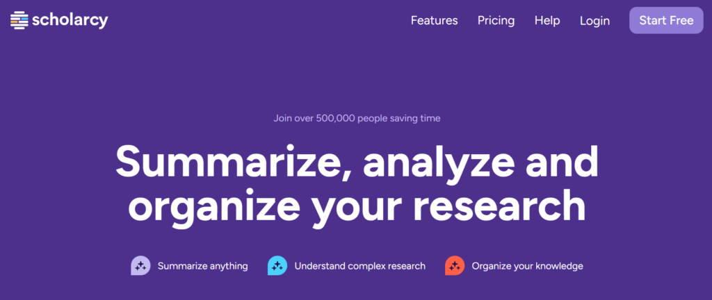
Task: Click the orange sparkle Organize icon
Action: (455, 265)
